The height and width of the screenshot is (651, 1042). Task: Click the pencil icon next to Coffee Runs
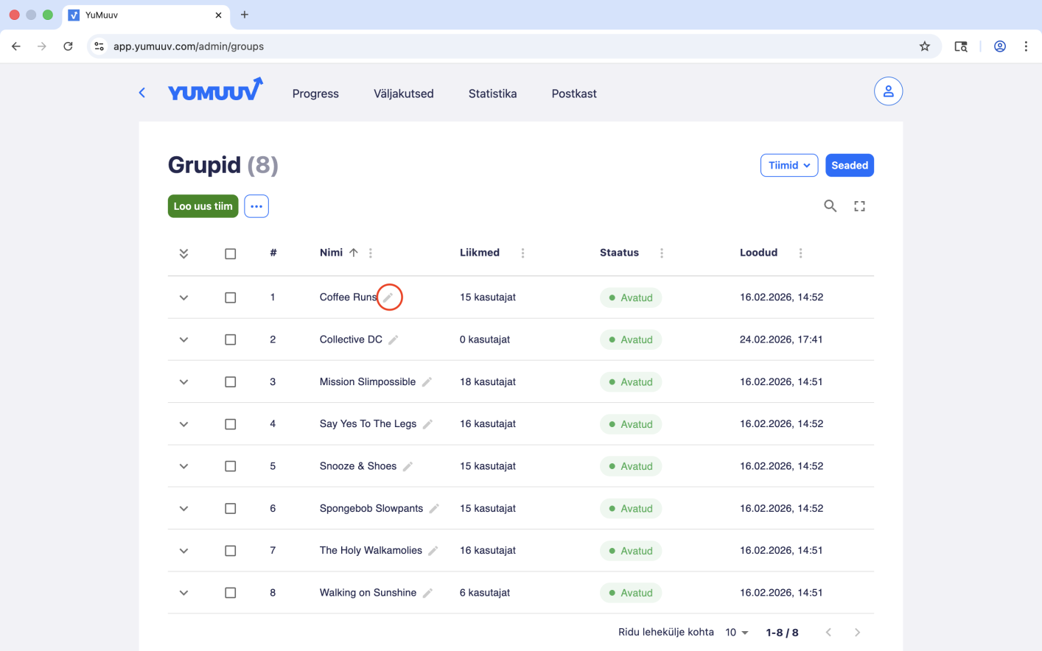[388, 298]
